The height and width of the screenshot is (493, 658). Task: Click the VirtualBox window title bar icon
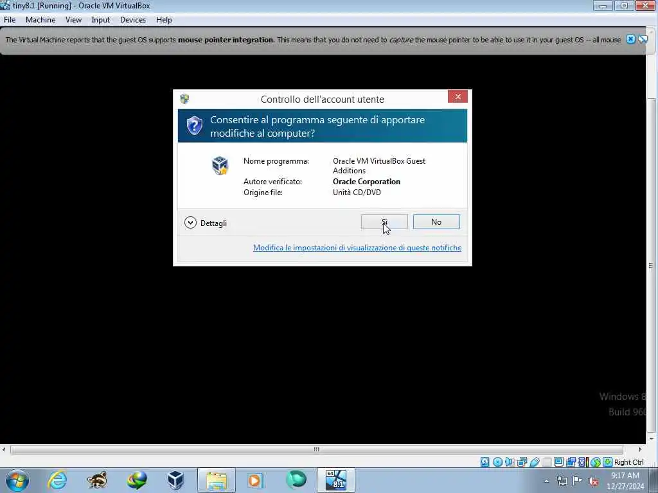(5, 5)
